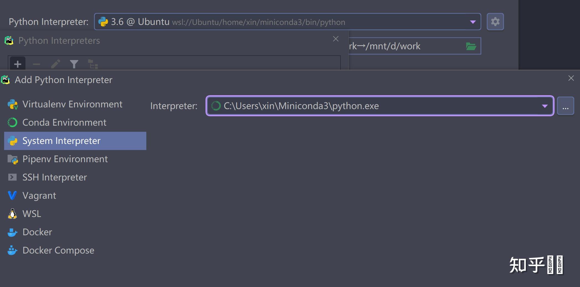The image size is (580, 287).
Task: Click the edit interpreter pencil icon
Action: 55,64
